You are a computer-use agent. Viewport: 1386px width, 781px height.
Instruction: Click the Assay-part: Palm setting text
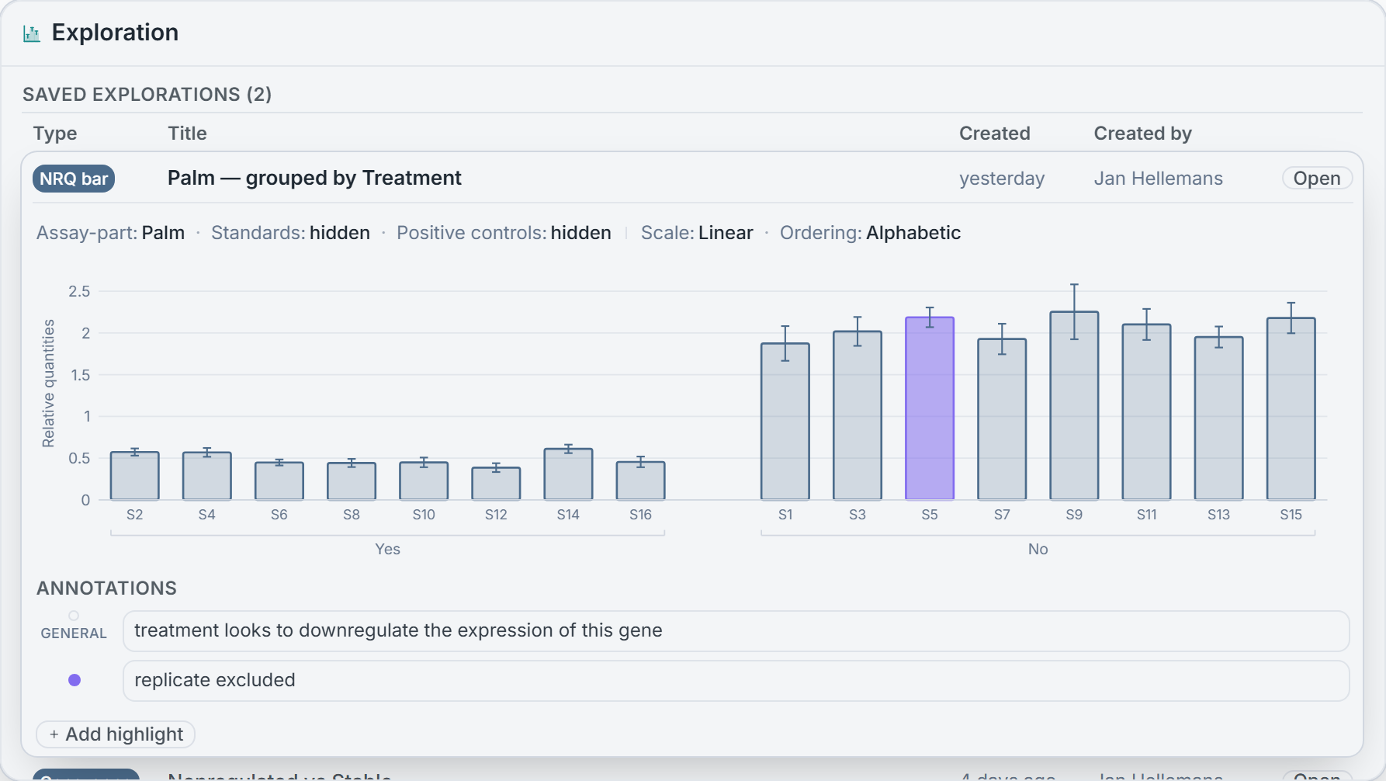click(x=110, y=233)
